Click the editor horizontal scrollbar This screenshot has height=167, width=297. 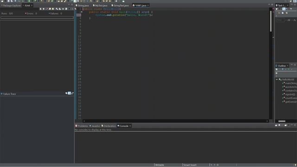pos(175,121)
